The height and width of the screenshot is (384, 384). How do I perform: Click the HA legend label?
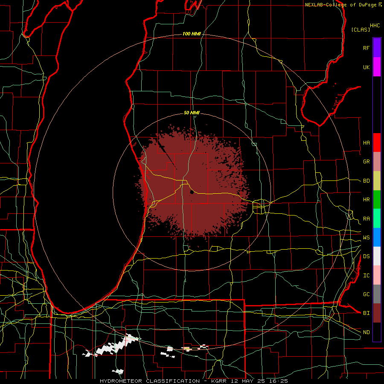pyautogui.click(x=366, y=143)
